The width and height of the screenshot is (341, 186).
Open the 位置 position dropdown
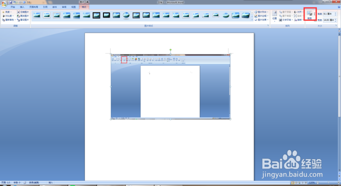[275, 16]
